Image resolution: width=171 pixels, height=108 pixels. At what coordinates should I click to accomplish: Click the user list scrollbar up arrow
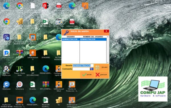(x=108, y=37)
